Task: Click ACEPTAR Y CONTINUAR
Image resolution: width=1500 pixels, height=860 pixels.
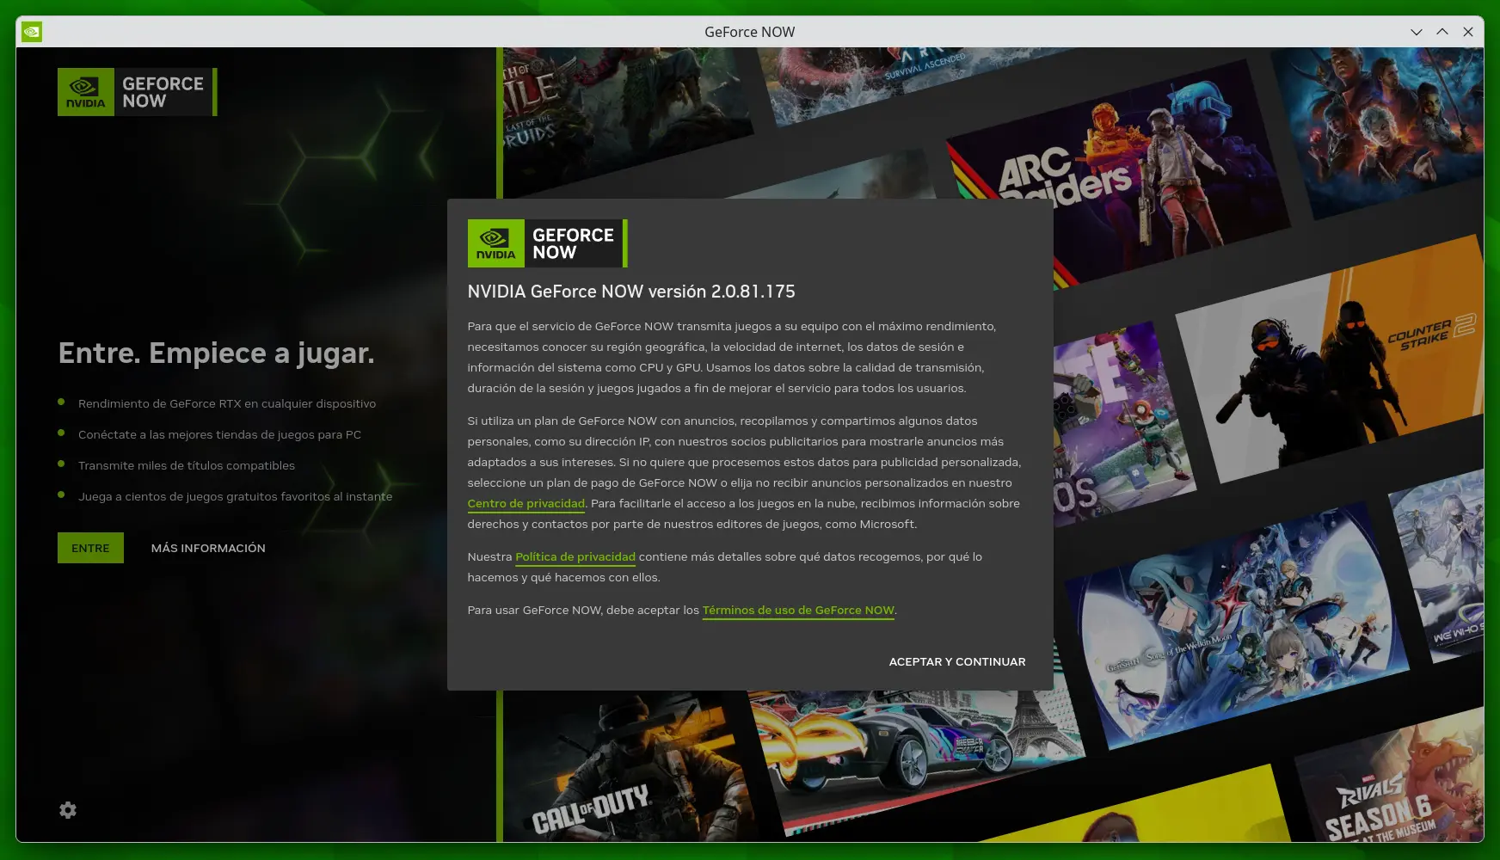Action: click(956, 662)
